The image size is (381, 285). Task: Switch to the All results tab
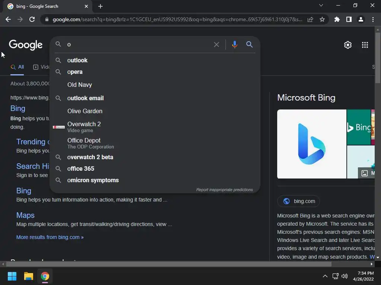tap(17, 67)
